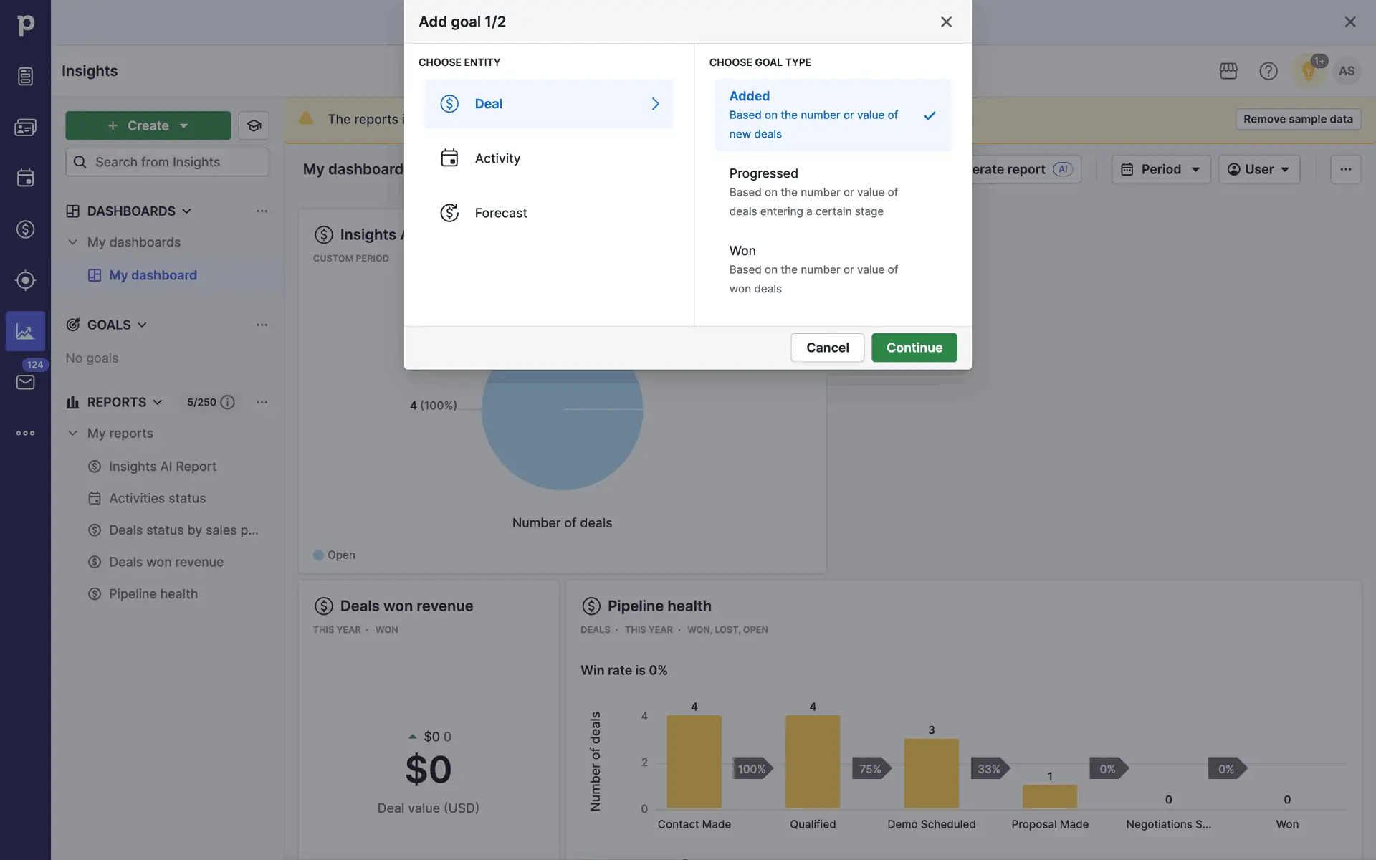Open the Deals icon in left sidebar
The image size is (1376, 860).
point(25,229)
